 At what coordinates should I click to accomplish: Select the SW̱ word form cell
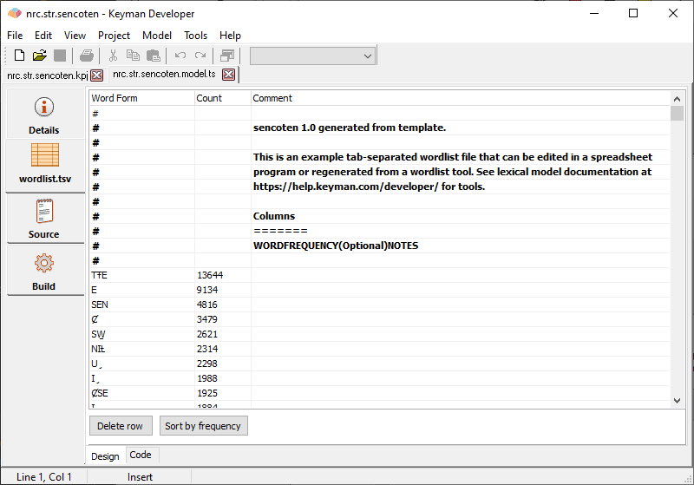(x=141, y=334)
